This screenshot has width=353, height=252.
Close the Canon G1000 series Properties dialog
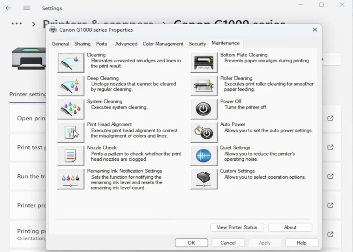point(315,30)
